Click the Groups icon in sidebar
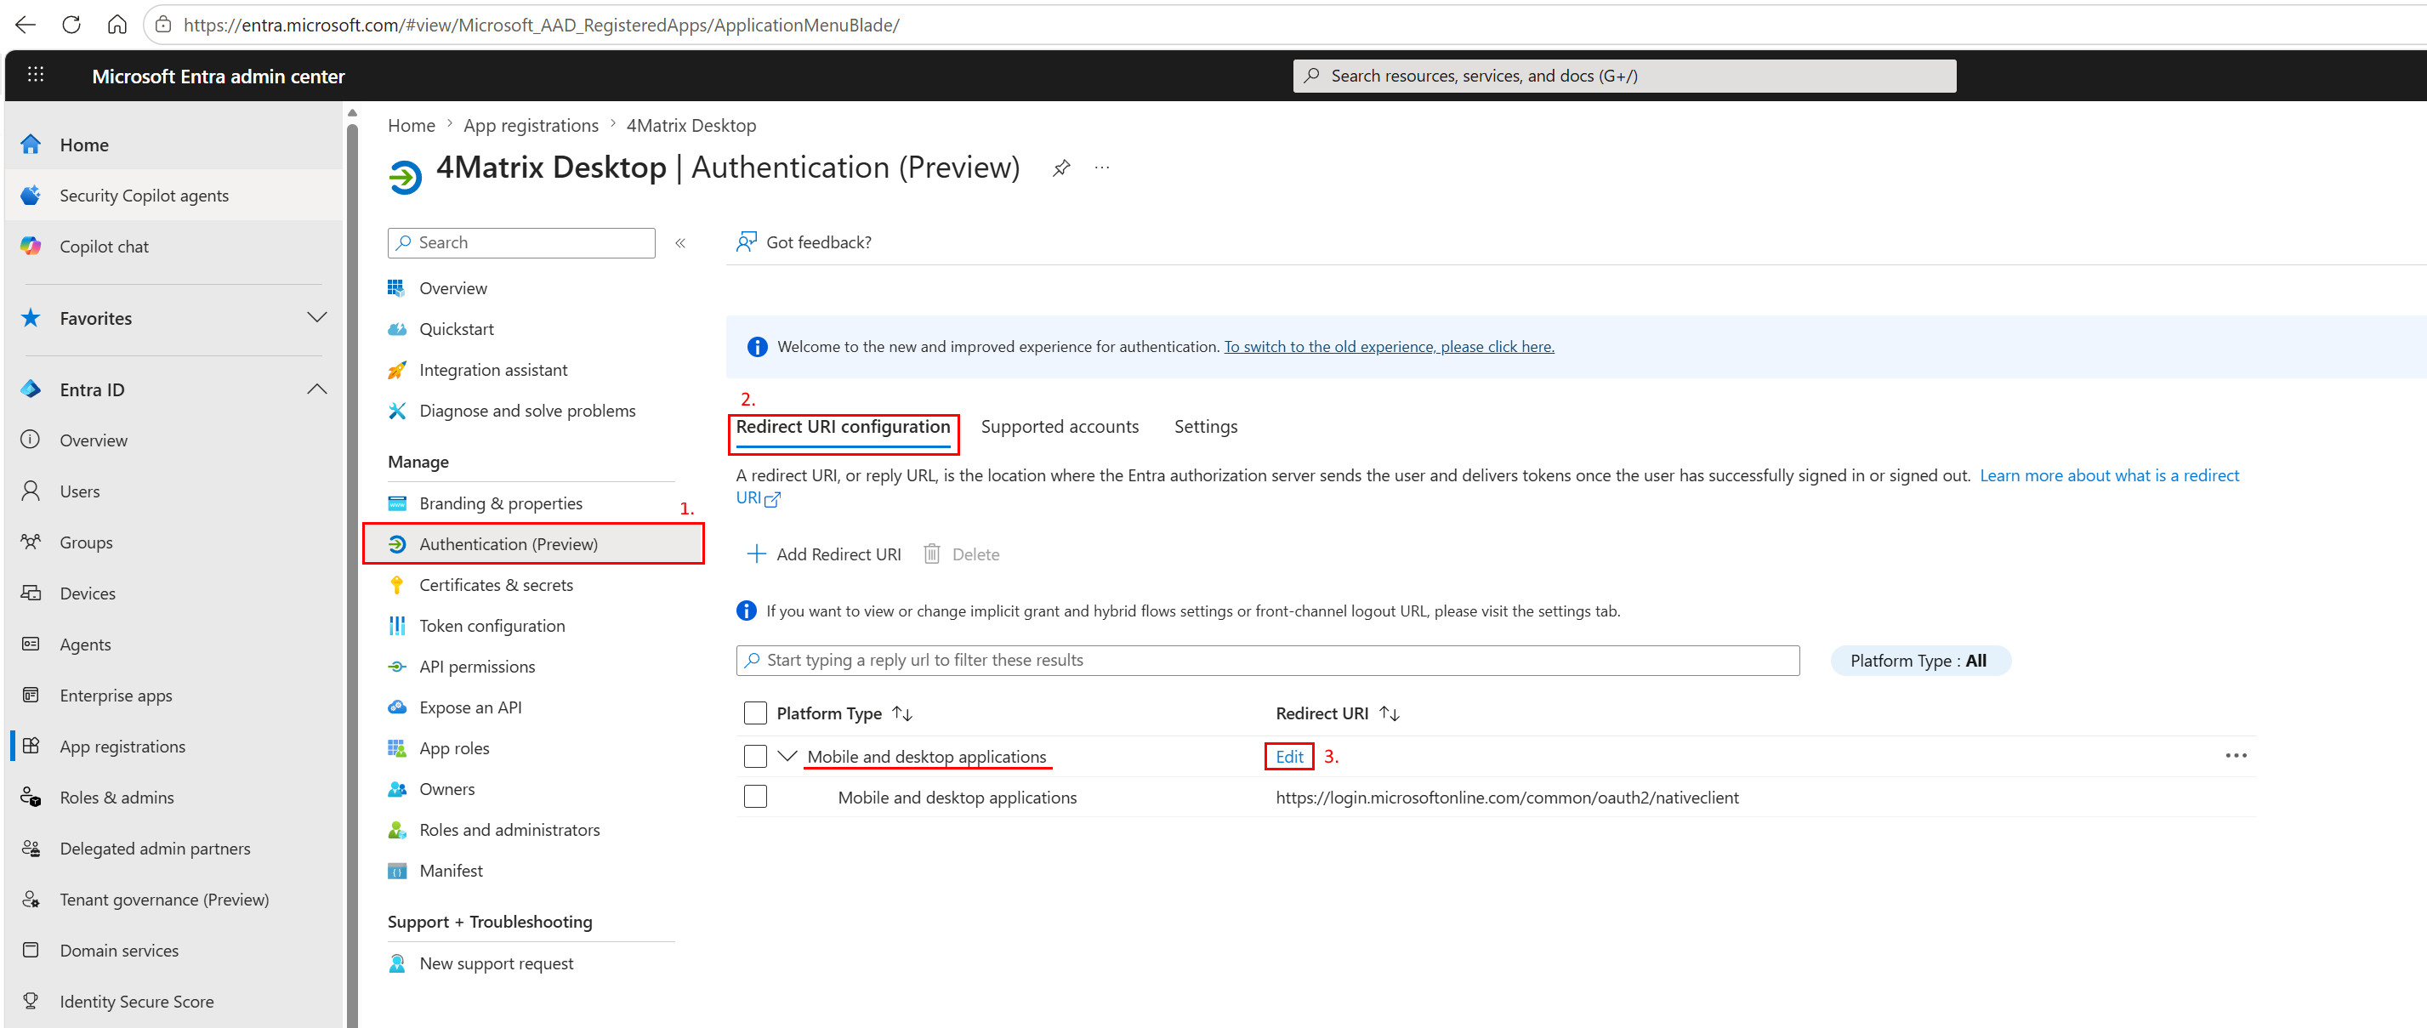Screen dimensions: 2427x1028 tap(31, 542)
